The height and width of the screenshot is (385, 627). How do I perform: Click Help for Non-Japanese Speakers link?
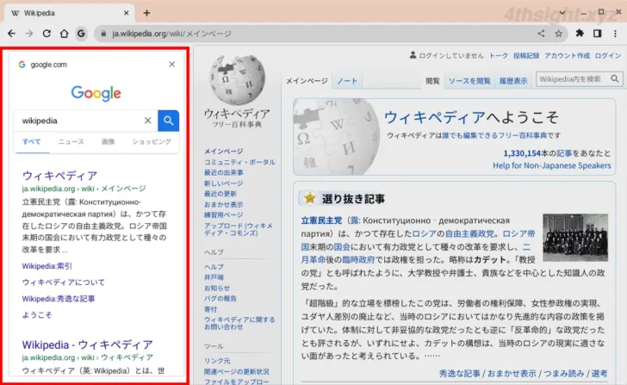(552, 165)
